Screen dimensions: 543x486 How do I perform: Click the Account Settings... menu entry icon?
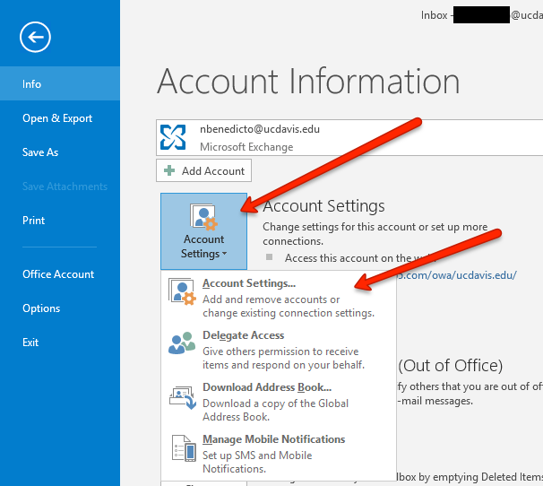182,292
